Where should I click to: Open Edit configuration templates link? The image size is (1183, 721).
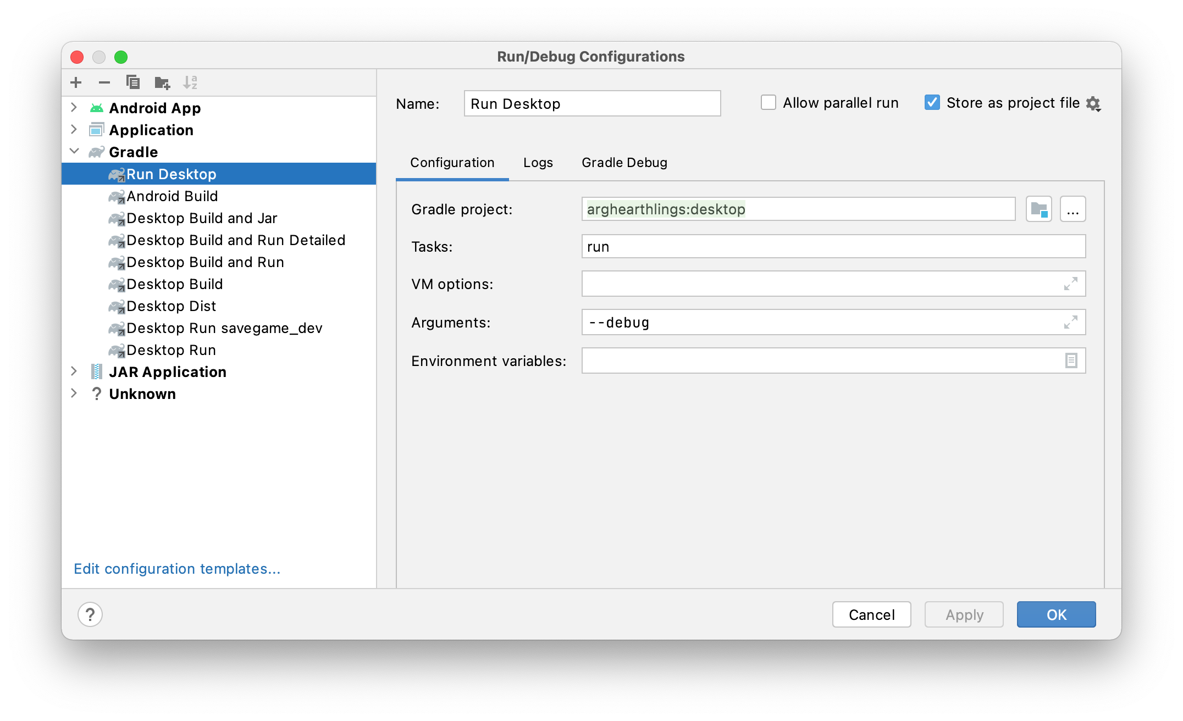click(177, 569)
